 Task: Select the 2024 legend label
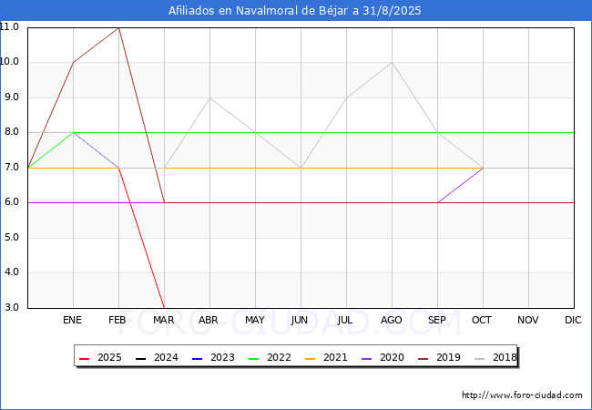pyautogui.click(x=166, y=357)
